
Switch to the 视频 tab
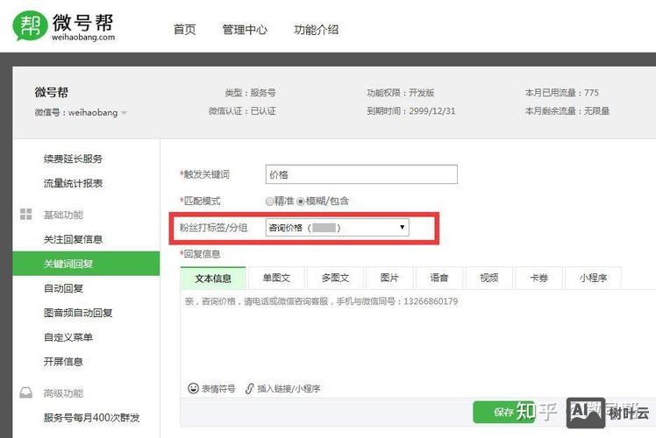[x=489, y=278]
